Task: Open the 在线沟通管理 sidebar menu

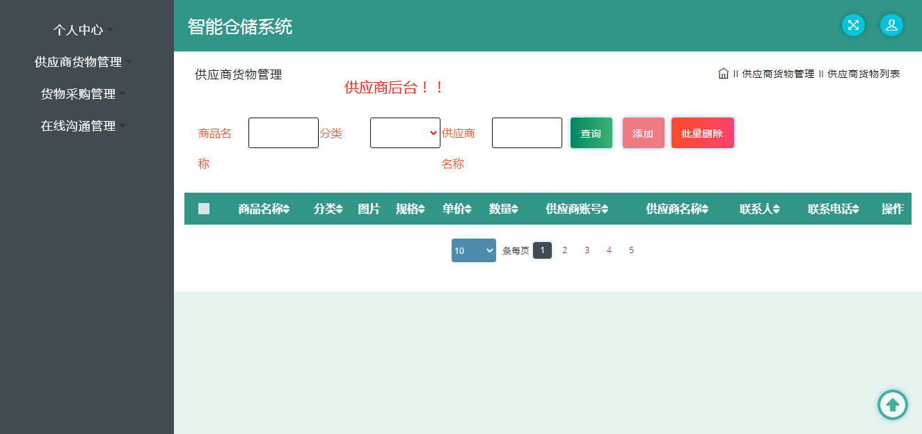Action: point(83,126)
